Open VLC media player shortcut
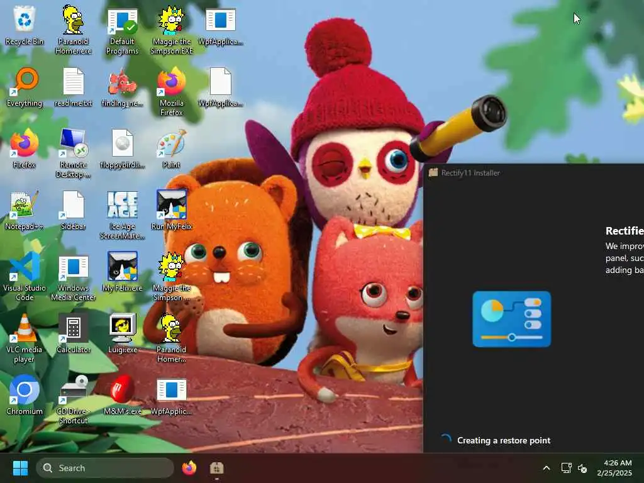 [25, 338]
